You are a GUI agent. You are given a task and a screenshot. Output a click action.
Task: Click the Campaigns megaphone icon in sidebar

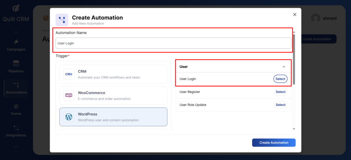tap(16, 42)
